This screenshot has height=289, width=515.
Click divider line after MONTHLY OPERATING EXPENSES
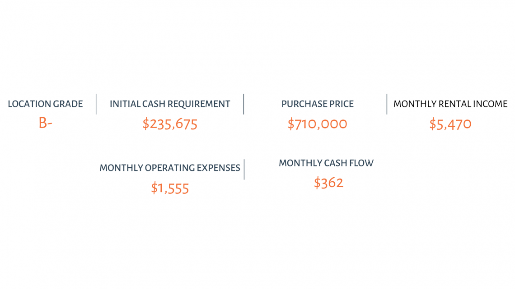[244, 170]
